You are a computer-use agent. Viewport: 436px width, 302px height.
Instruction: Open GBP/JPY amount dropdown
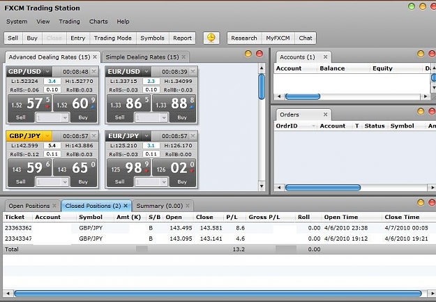tap(65, 182)
